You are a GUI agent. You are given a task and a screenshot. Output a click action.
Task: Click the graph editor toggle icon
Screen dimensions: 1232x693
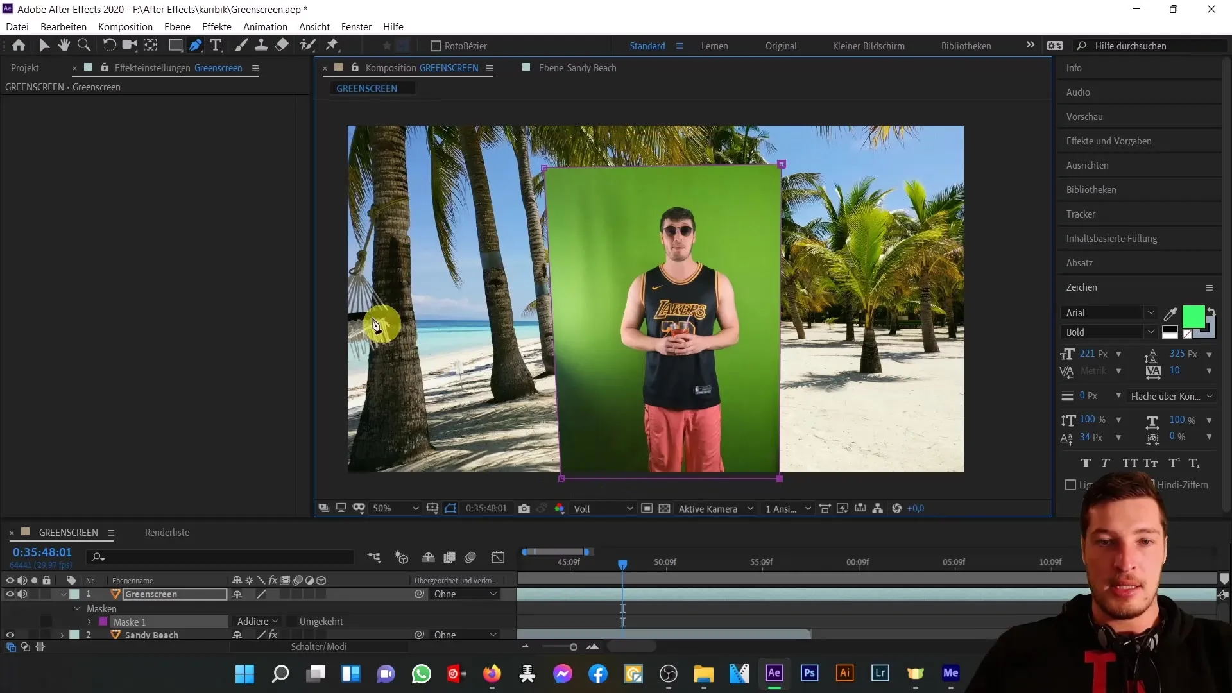(500, 558)
